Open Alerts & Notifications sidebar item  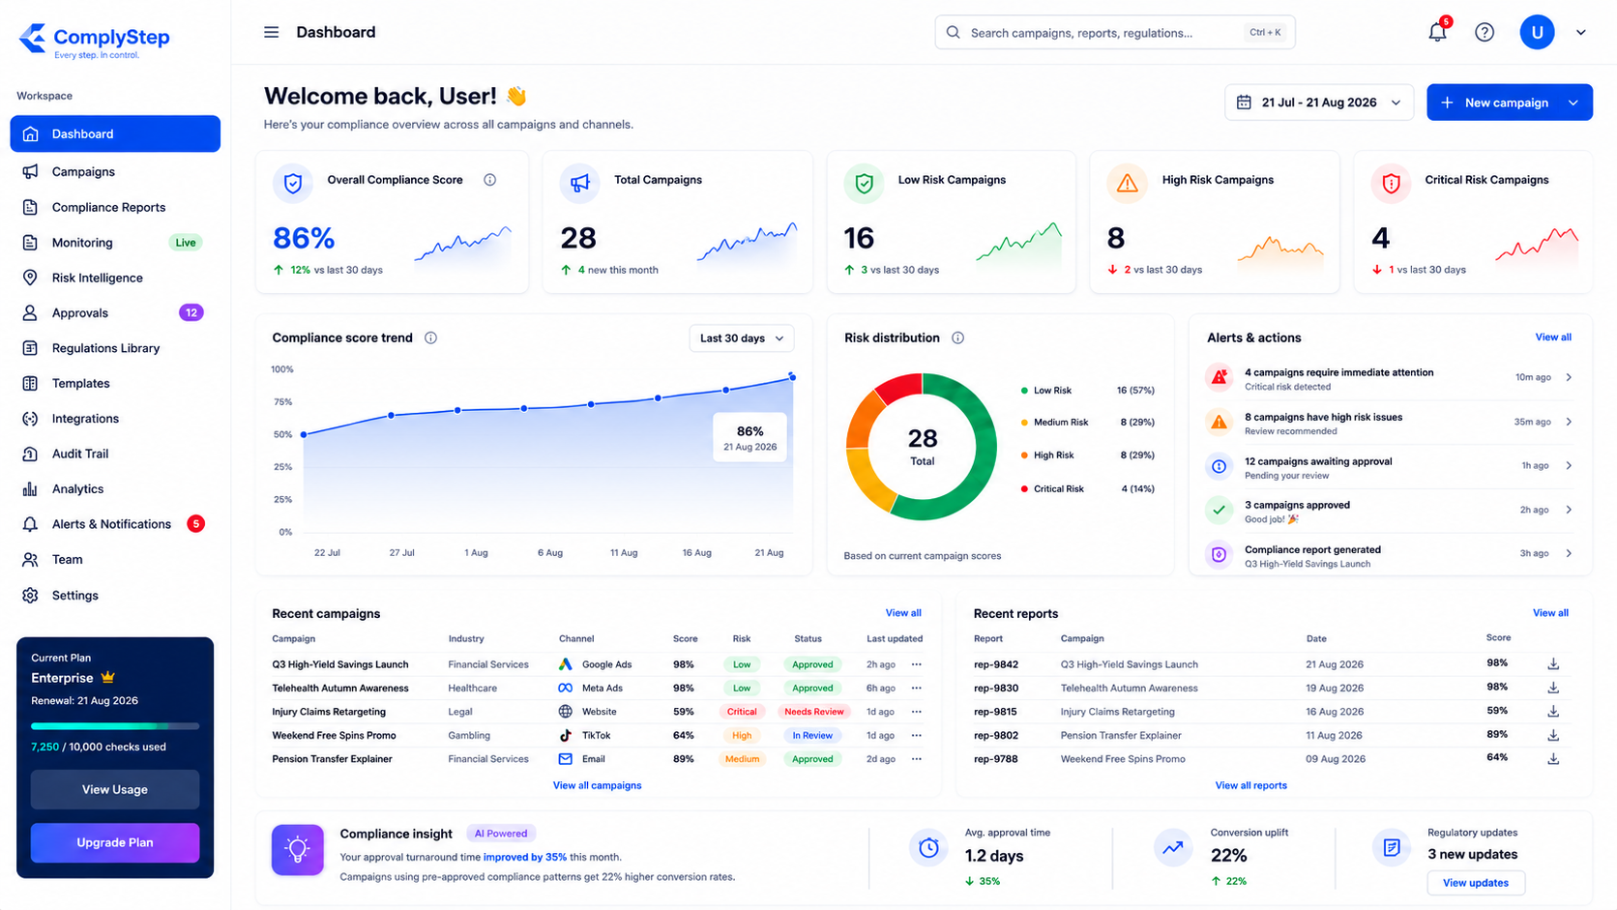(115, 524)
